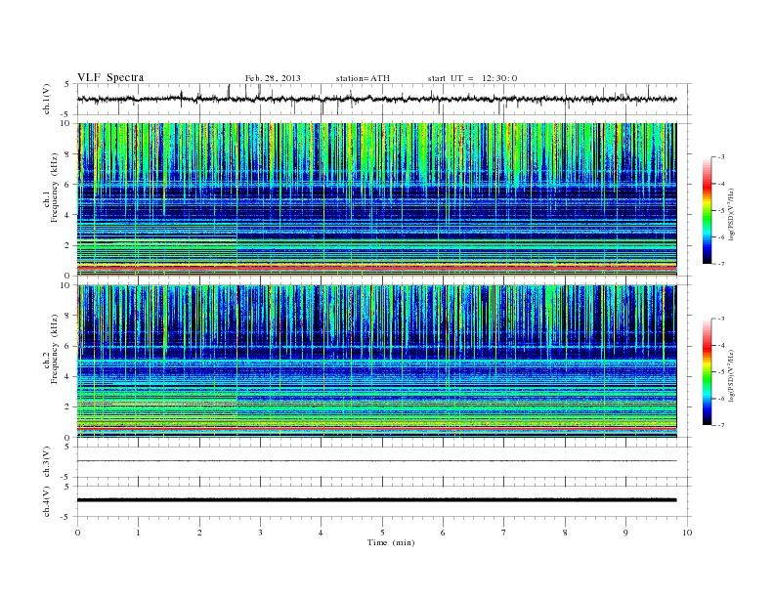Click the "station=ATH" header label
The width and height of the screenshot is (774, 598).
pyautogui.click(x=363, y=78)
